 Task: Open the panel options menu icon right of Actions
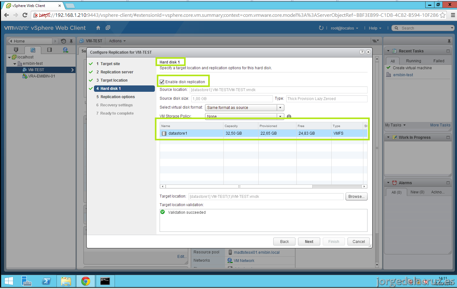coord(375,41)
